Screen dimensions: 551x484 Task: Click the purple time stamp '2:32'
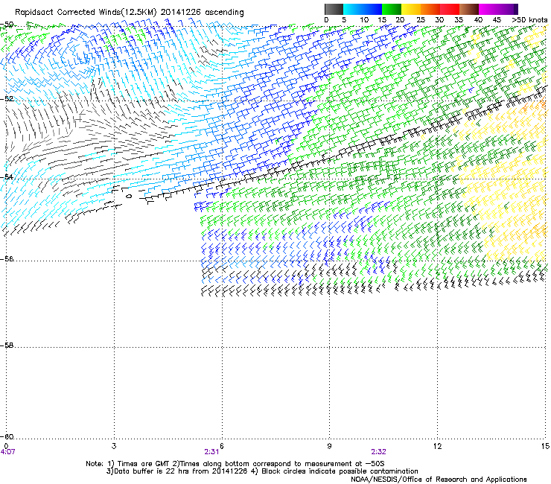click(378, 452)
